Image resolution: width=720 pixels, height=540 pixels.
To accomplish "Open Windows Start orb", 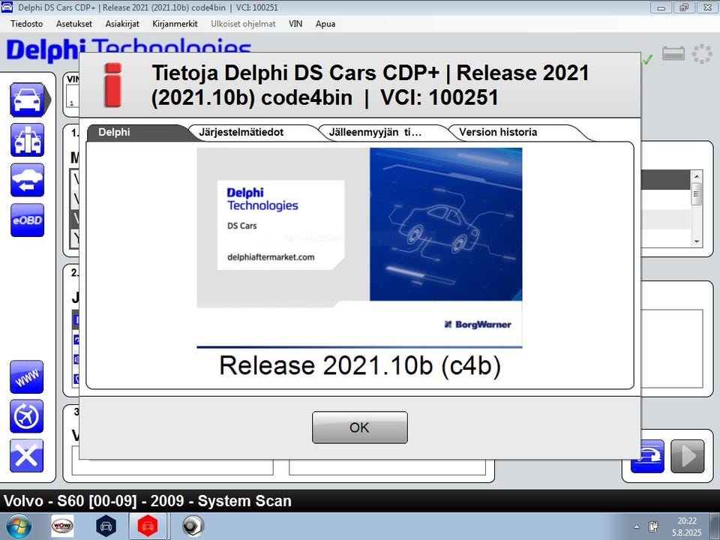I will coord(19,526).
